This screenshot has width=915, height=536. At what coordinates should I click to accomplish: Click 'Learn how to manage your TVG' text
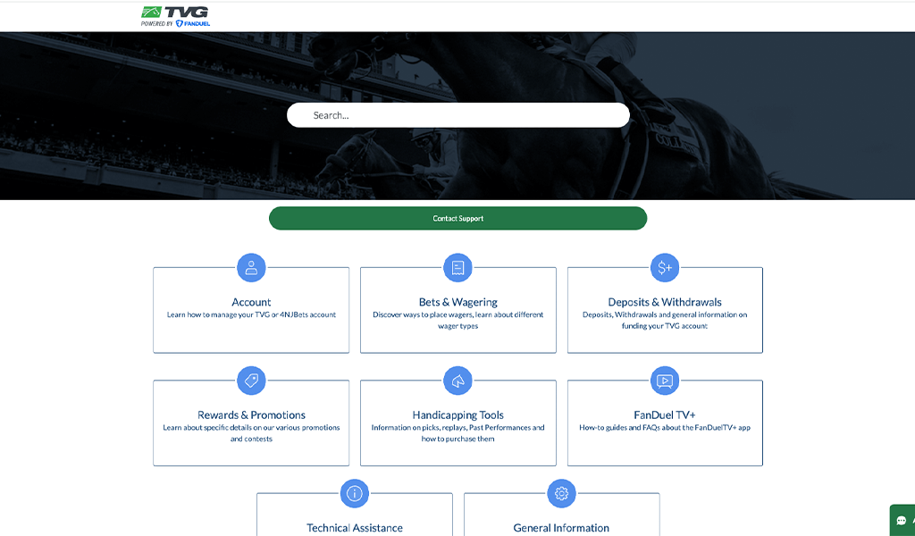251,315
